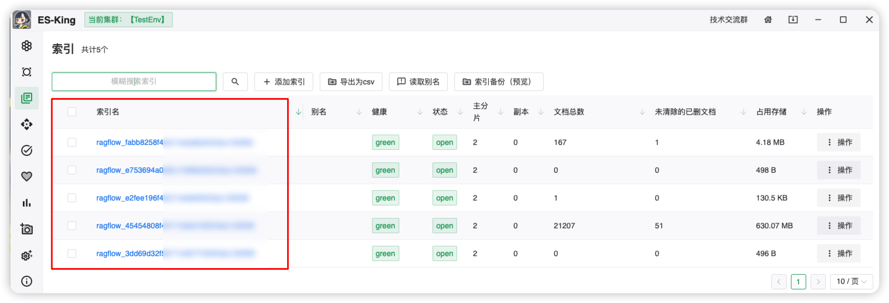
Task: Click the 630.07 MB storage cell
Action: click(775, 226)
